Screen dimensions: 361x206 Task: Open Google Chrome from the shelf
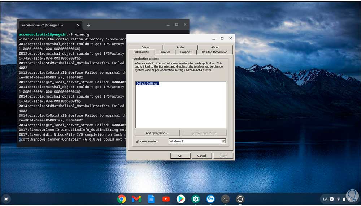122,199
